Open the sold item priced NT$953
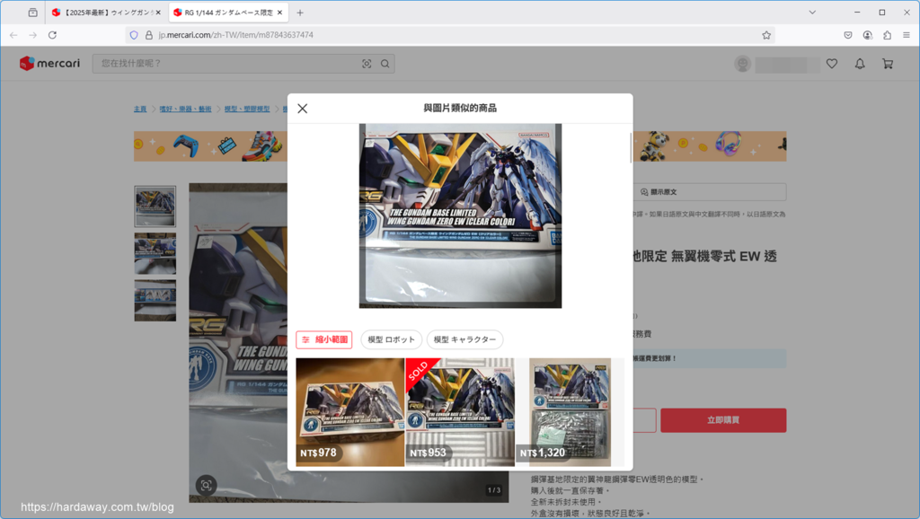920x519 pixels. pos(460,412)
